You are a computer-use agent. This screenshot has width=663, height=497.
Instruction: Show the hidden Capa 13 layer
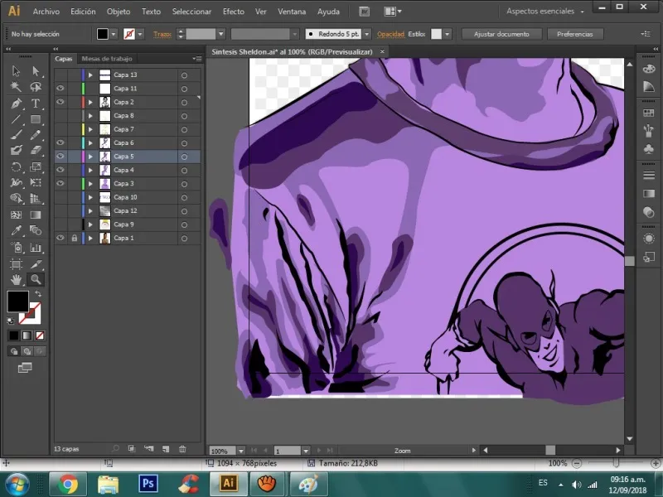pyautogui.click(x=60, y=75)
